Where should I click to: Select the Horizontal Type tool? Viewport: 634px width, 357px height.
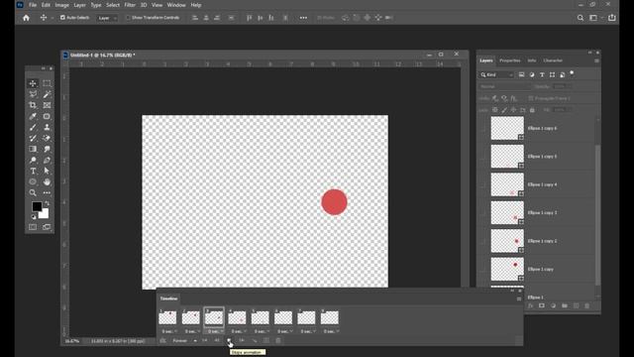[x=33, y=171]
